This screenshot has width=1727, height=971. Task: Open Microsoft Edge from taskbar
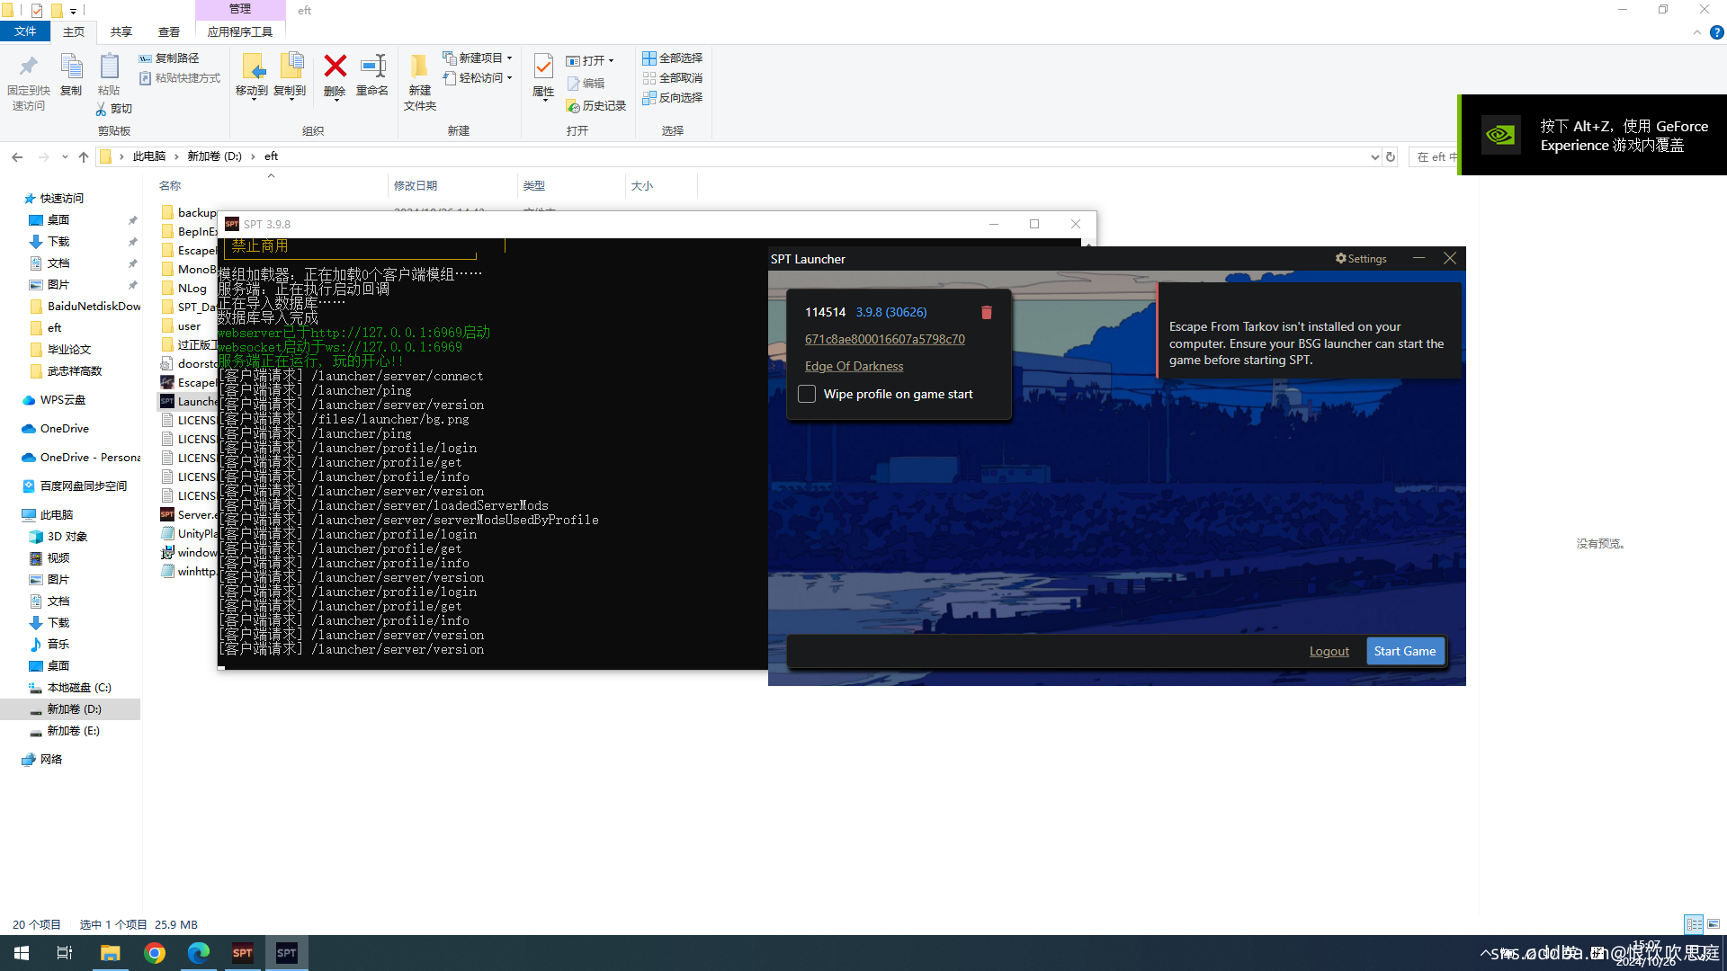[x=199, y=953]
